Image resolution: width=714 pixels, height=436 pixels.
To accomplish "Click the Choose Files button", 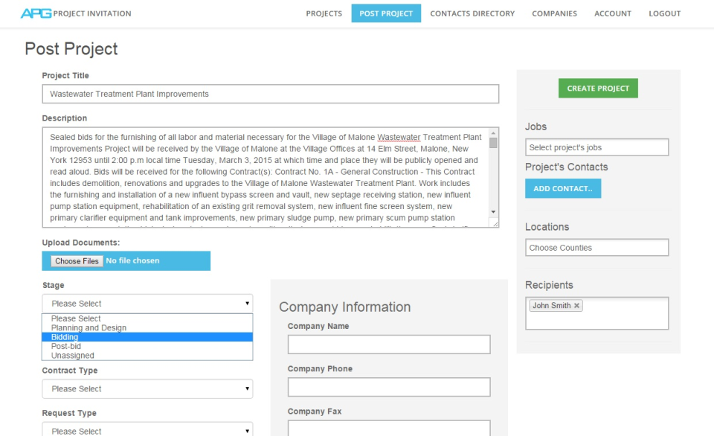I will (x=77, y=261).
